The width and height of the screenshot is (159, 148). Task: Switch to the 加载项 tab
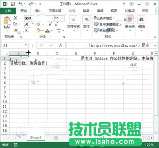(130, 11)
